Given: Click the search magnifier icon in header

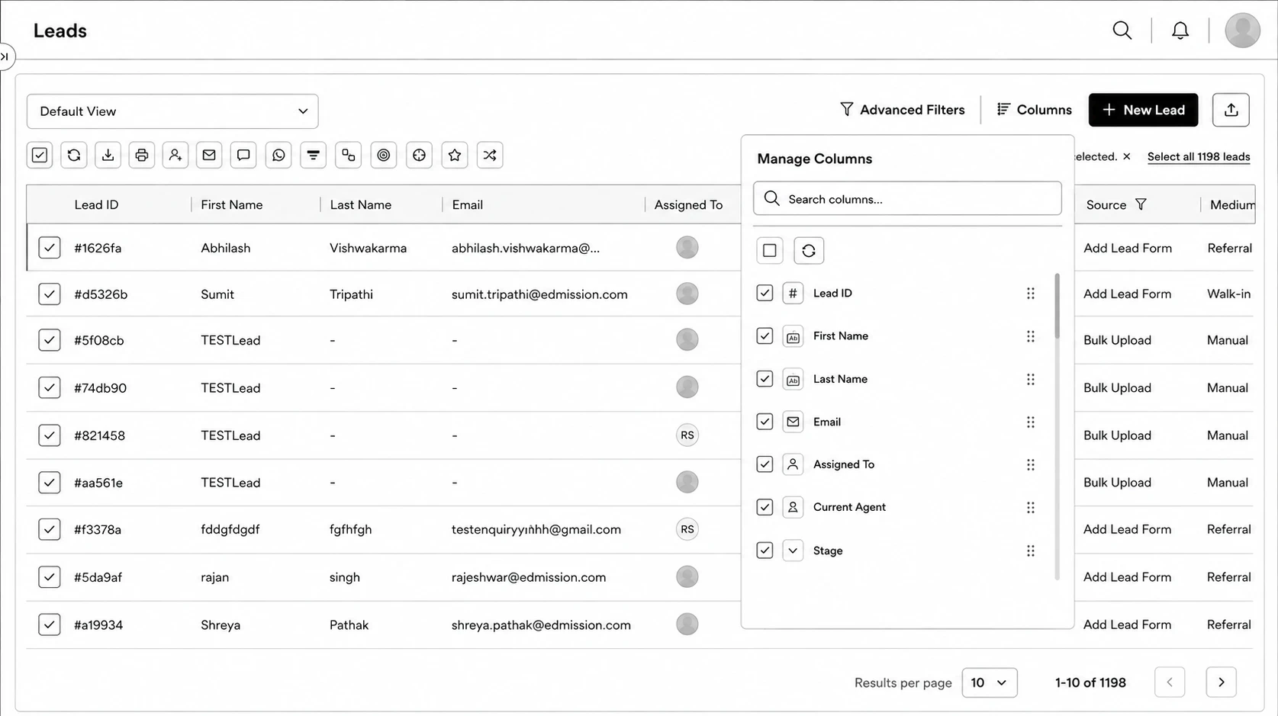Looking at the screenshot, I should pyautogui.click(x=1122, y=31).
